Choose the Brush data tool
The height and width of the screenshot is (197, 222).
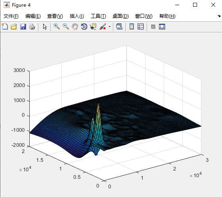point(103,27)
